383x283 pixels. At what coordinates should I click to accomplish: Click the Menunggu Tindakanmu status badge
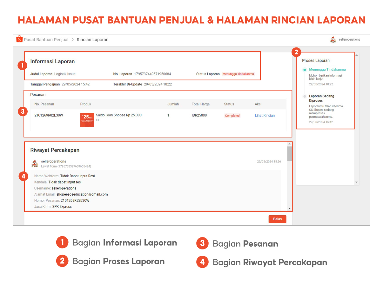tap(238, 74)
